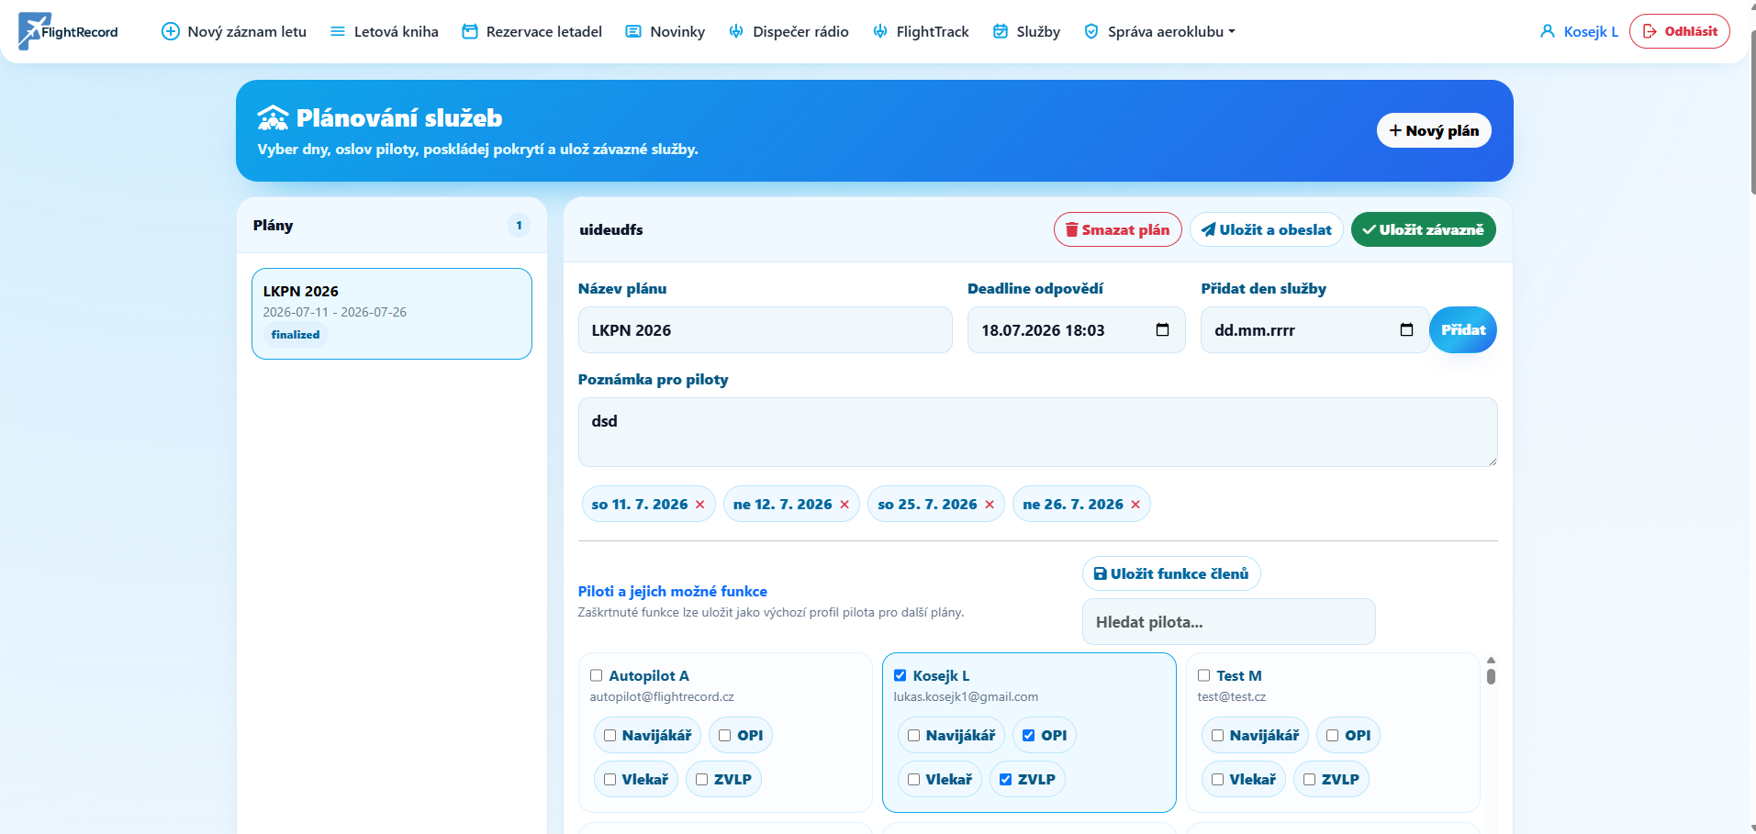Remove the so 25. 7. 2026 service day
The width and height of the screenshot is (1756, 834).
pos(990,505)
